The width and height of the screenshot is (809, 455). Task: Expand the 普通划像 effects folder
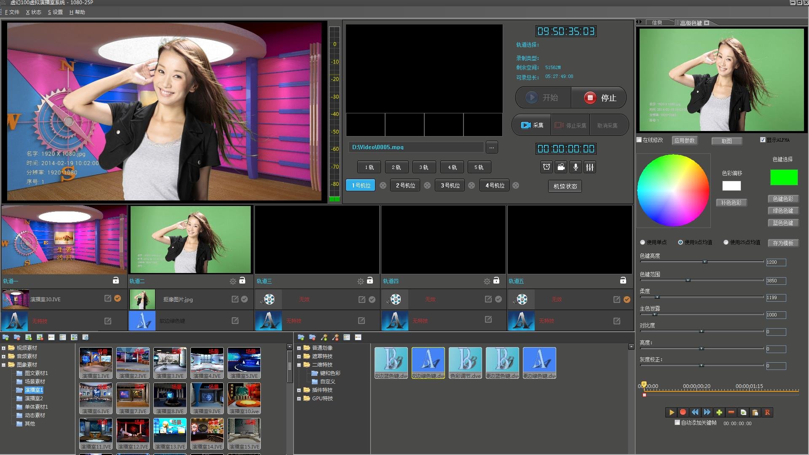coord(299,348)
